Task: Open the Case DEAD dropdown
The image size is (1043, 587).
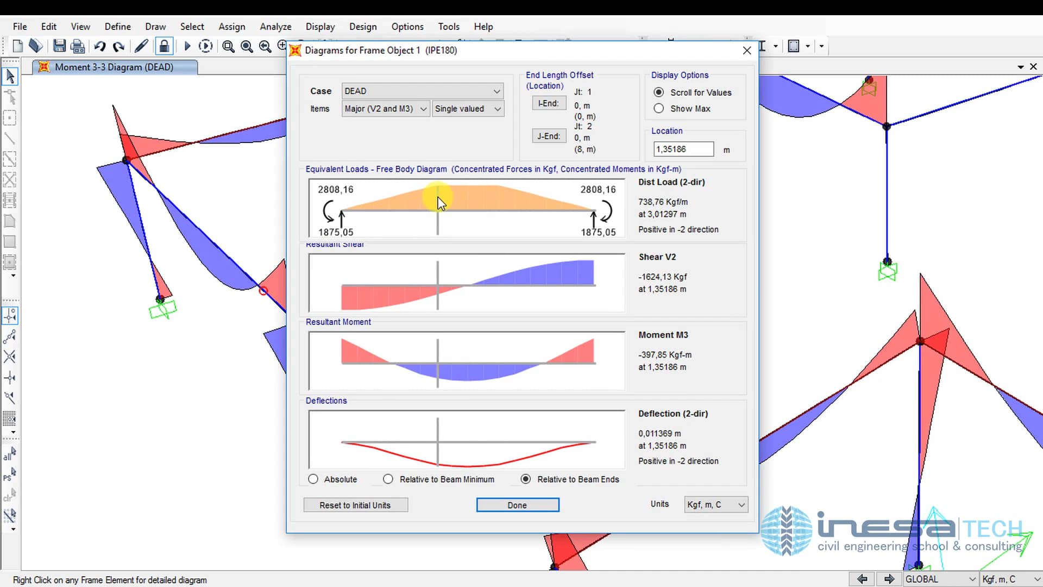Action: pyautogui.click(x=422, y=91)
